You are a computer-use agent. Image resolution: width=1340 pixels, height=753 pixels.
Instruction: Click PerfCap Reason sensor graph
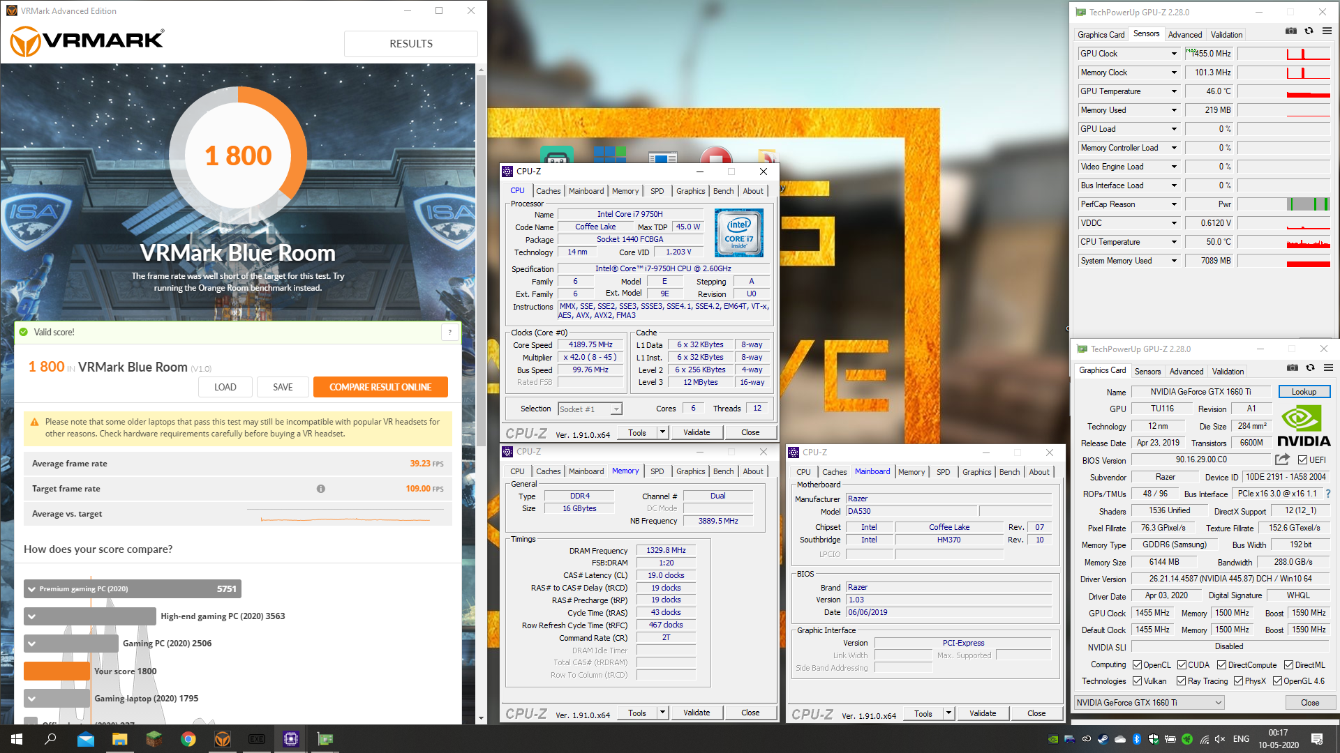(x=1284, y=204)
